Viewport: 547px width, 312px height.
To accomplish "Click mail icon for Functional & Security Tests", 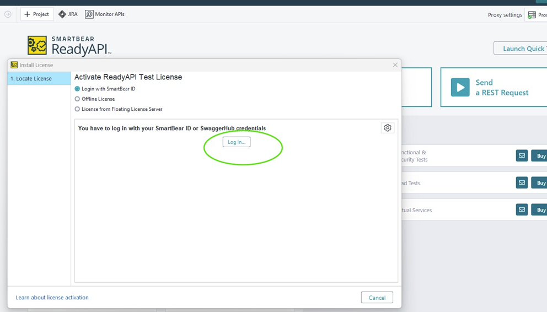I will point(522,155).
